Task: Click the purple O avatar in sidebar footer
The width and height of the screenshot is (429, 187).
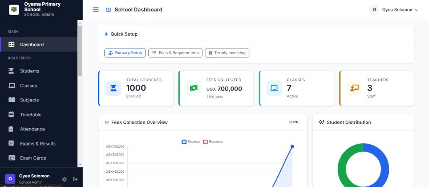Action: coord(10,179)
